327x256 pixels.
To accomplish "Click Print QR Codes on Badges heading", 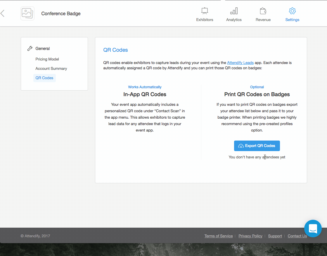I will (x=257, y=94).
